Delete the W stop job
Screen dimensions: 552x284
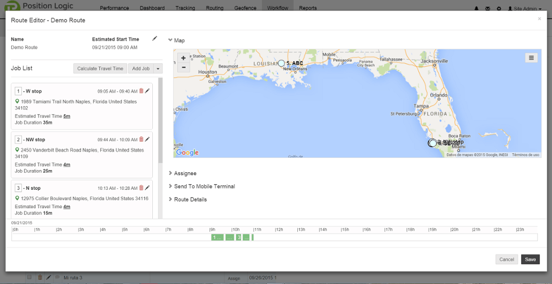[x=141, y=91]
